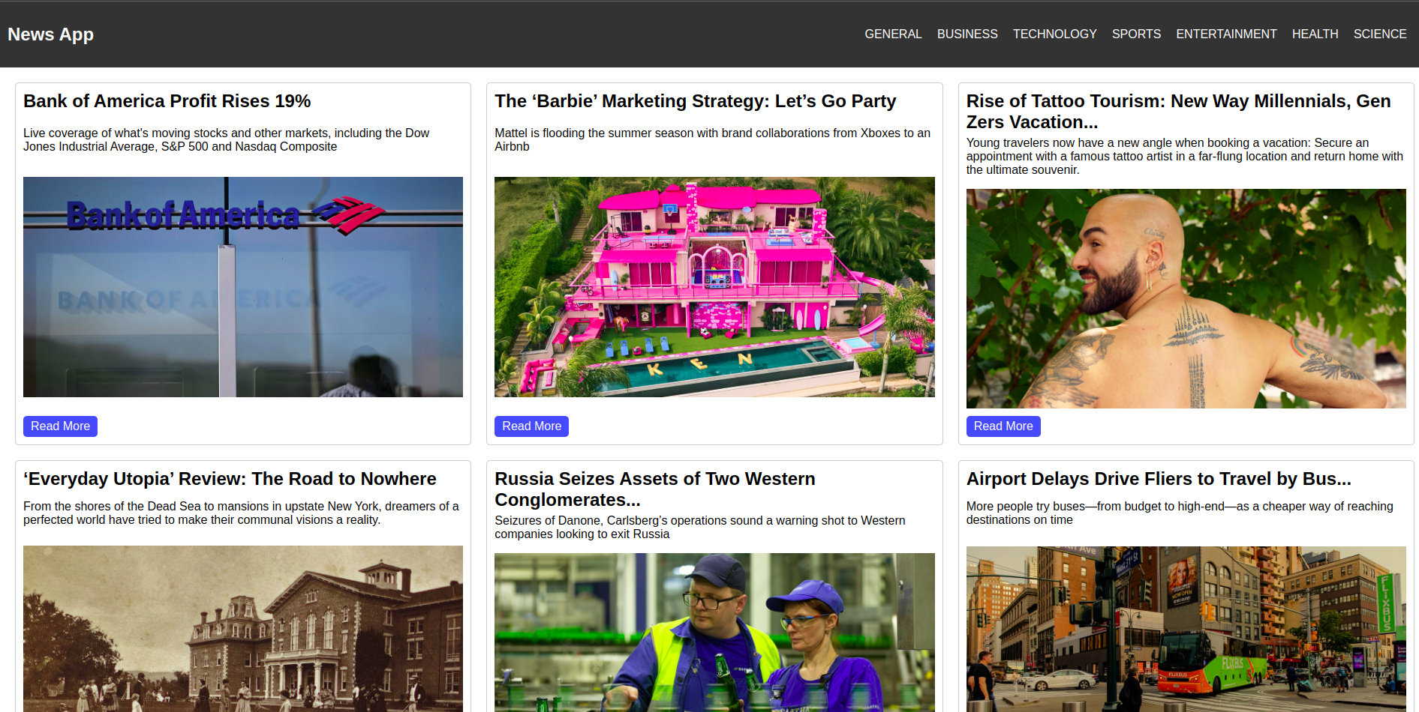Click the Barbie Marketing Strategy headline
Viewport: 1419px width, 712px height.
[x=695, y=101]
